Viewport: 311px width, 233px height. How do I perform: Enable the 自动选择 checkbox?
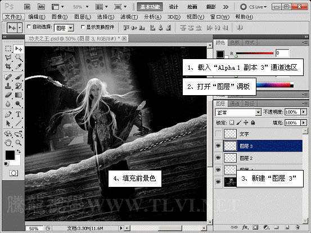coord(29,26)
